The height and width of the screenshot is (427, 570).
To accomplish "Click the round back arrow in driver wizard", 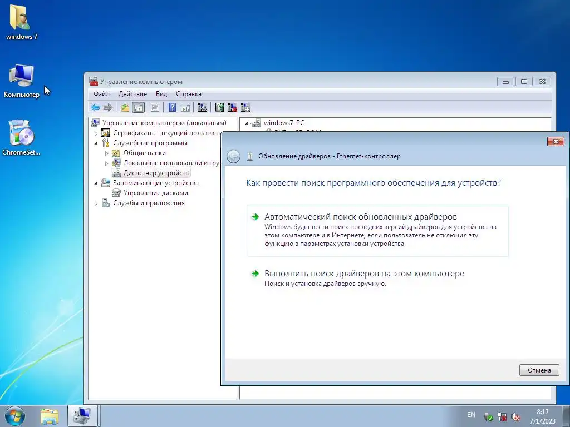I will 233,156.
